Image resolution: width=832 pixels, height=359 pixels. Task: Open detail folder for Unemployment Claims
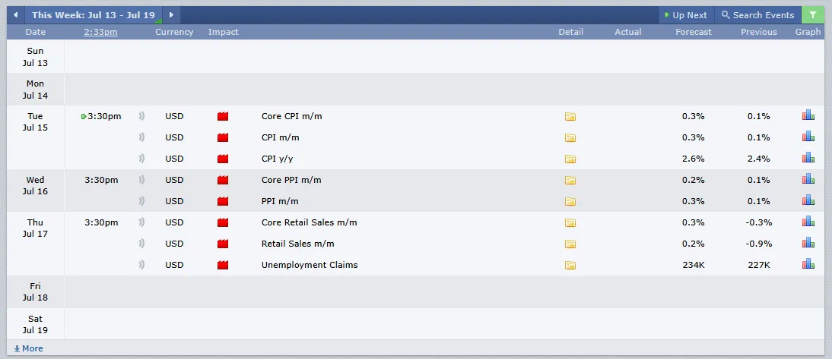point(570,266)
